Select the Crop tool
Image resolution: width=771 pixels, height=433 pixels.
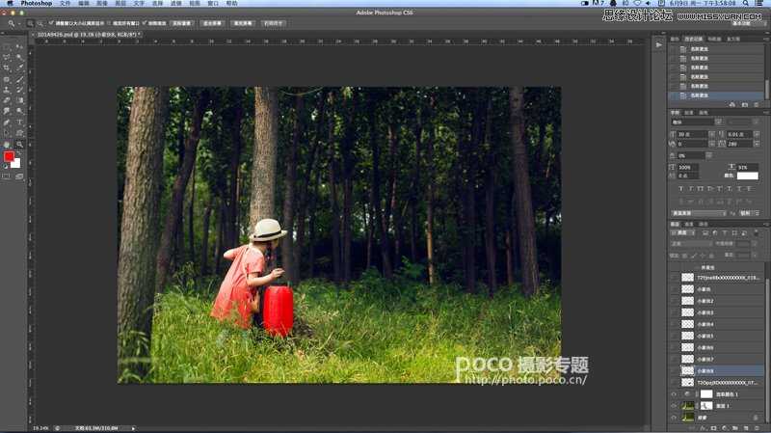click(x=7, y=68)
